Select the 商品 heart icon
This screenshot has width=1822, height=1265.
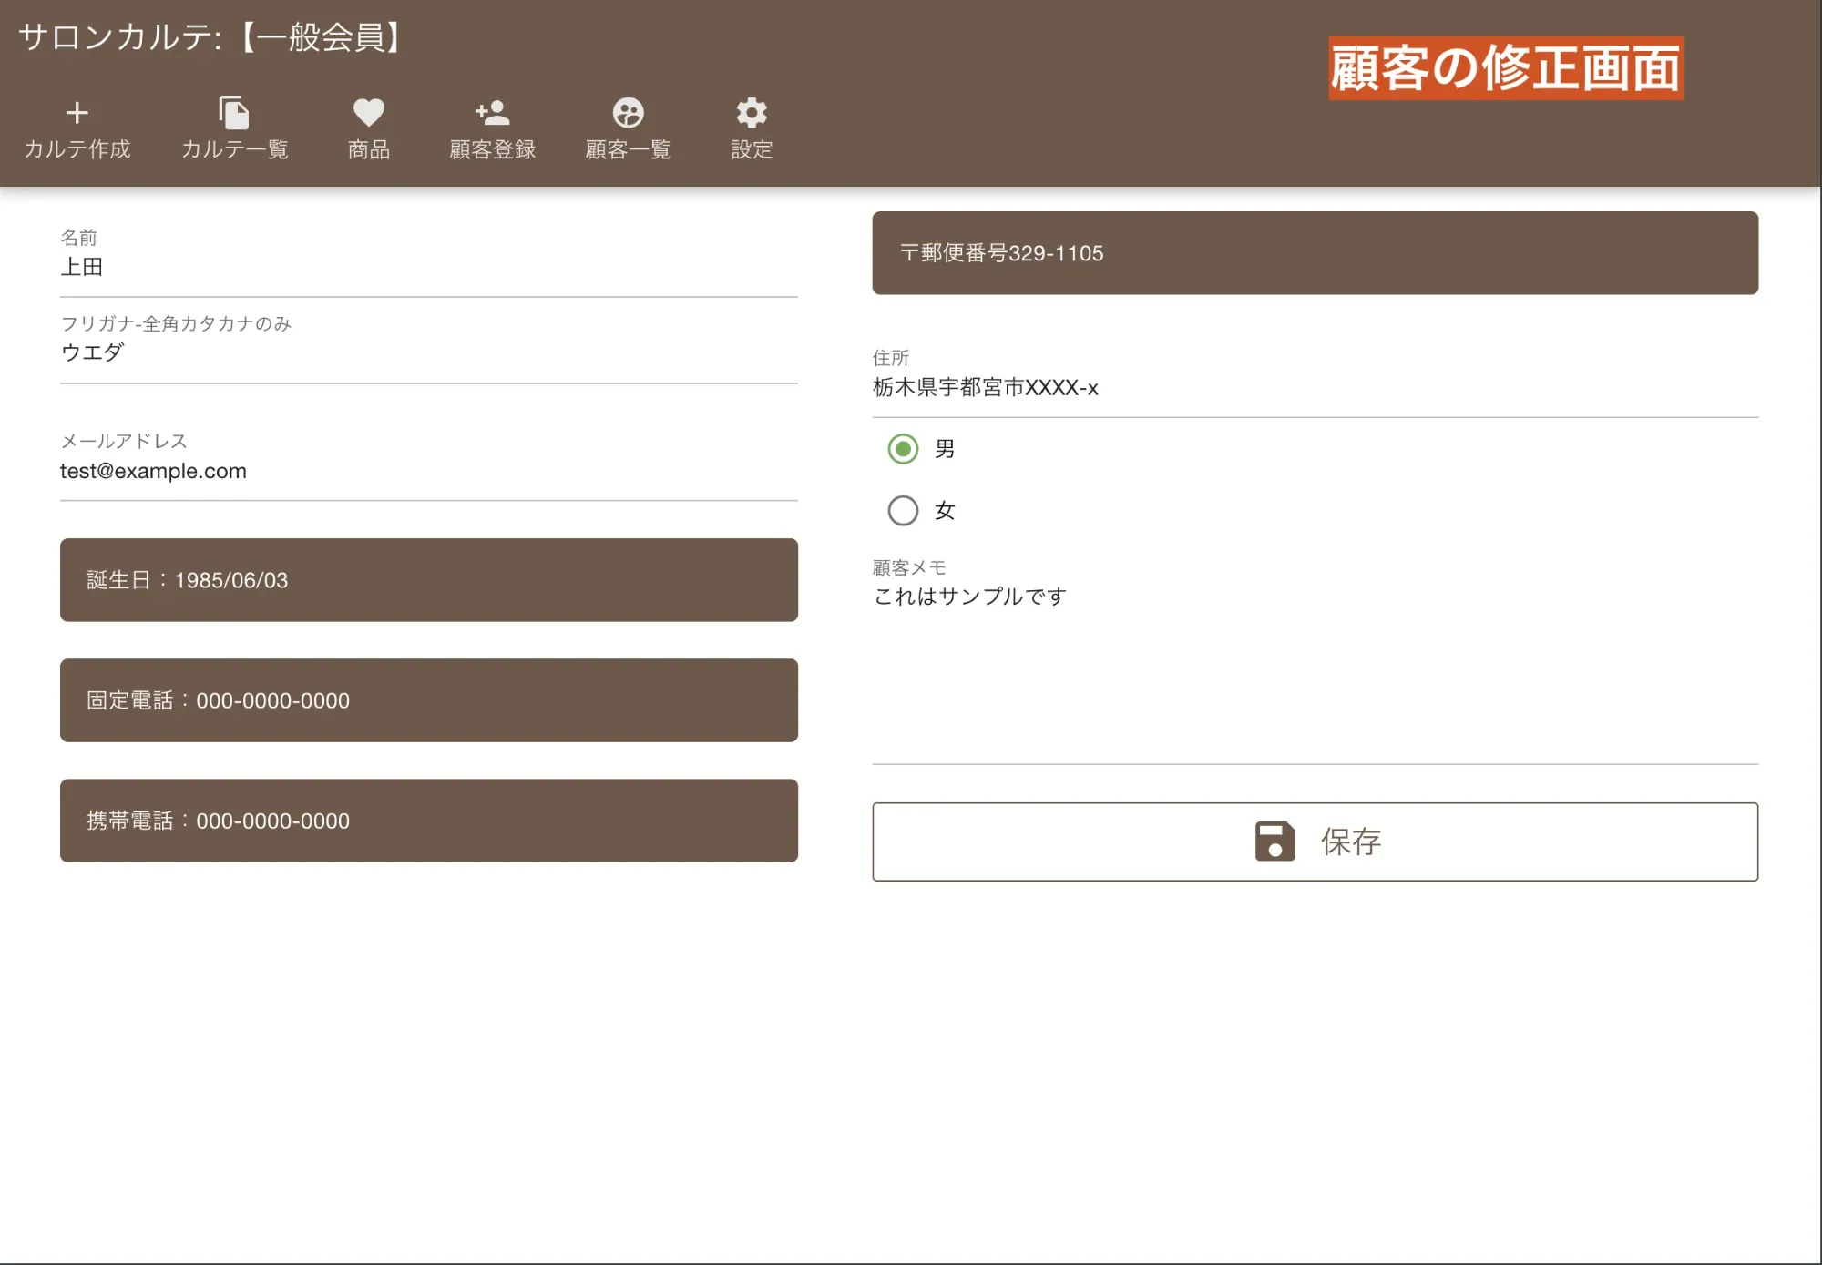coord(367,113)
